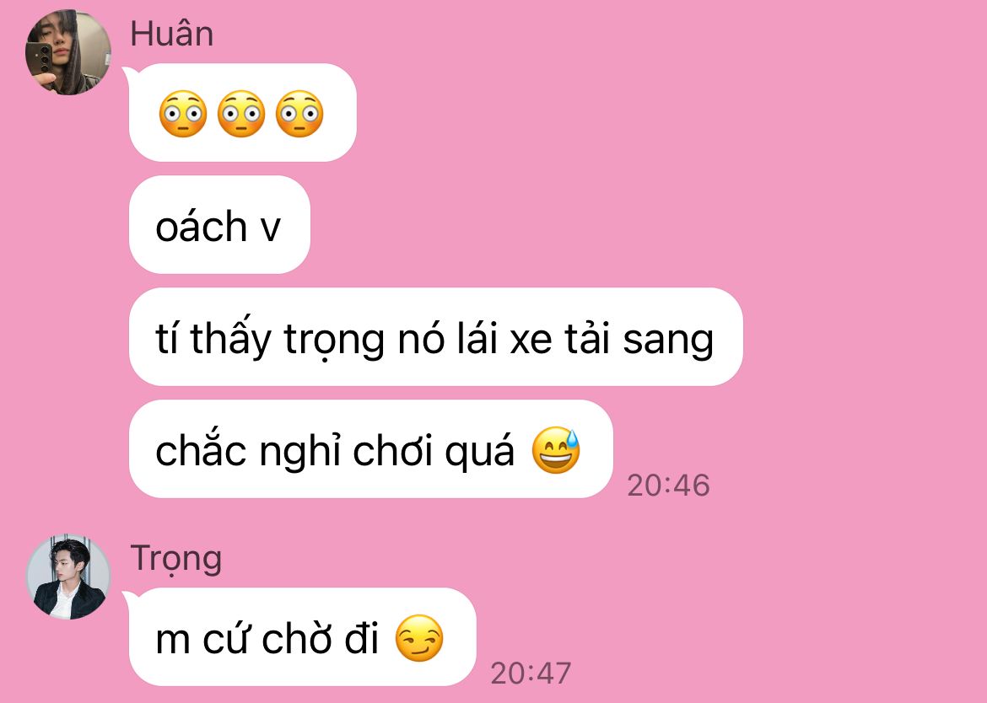Select the 'chắc nghỉ chơi quá' message
987x703 pixels.
click(370, 449)
